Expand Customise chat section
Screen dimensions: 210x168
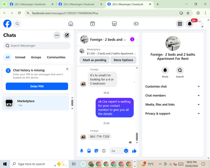tap(173, 87)
